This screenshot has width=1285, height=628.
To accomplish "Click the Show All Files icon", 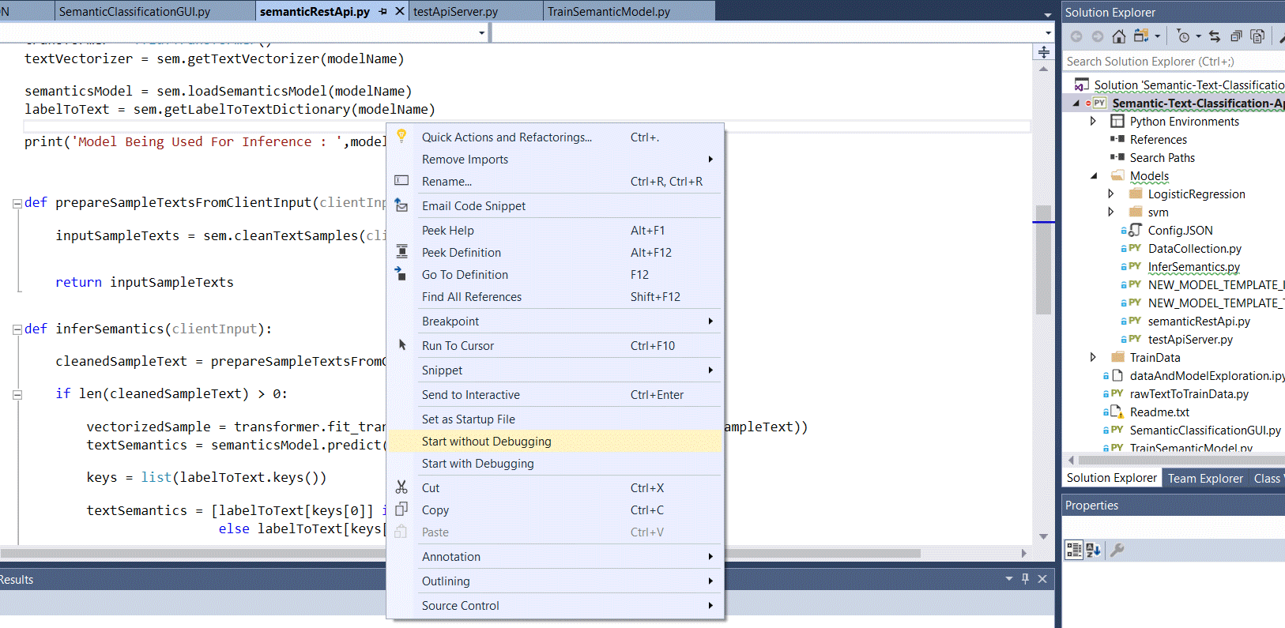I will point(1257,36).
